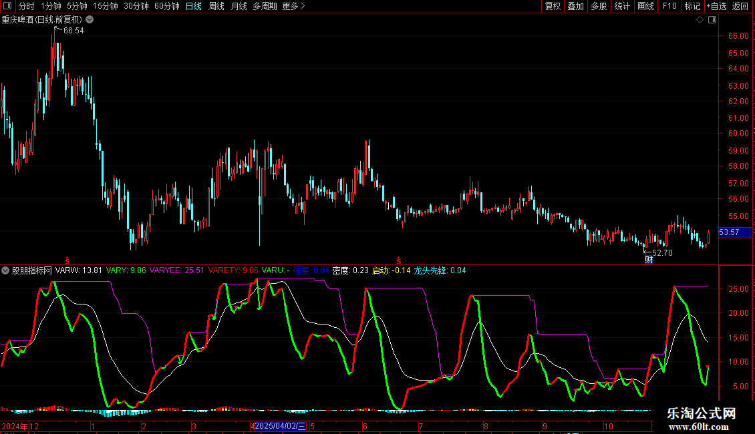
Task: Toggle the left sidebar panel icon
Action: pos(7,7)
